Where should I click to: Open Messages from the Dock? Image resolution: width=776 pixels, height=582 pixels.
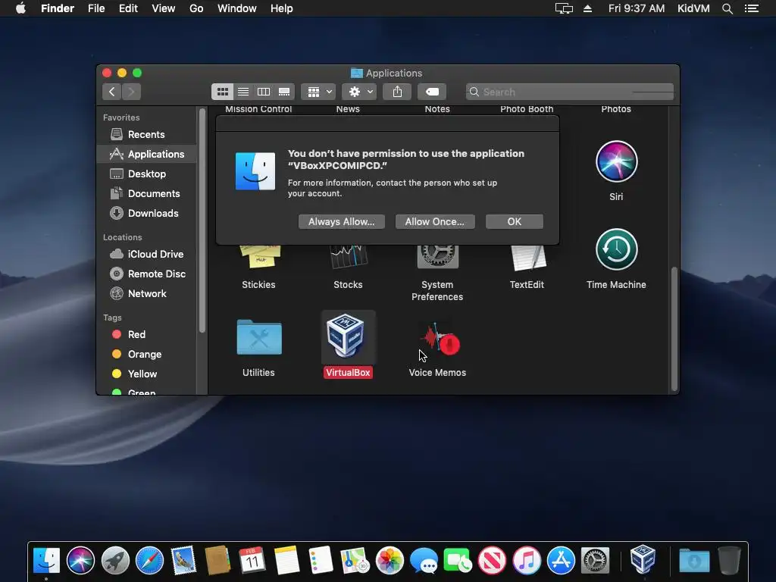point(424,561)
